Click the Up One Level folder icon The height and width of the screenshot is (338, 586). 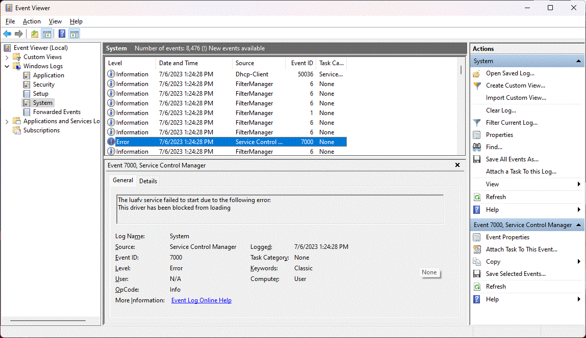click(x=34, y=34)
